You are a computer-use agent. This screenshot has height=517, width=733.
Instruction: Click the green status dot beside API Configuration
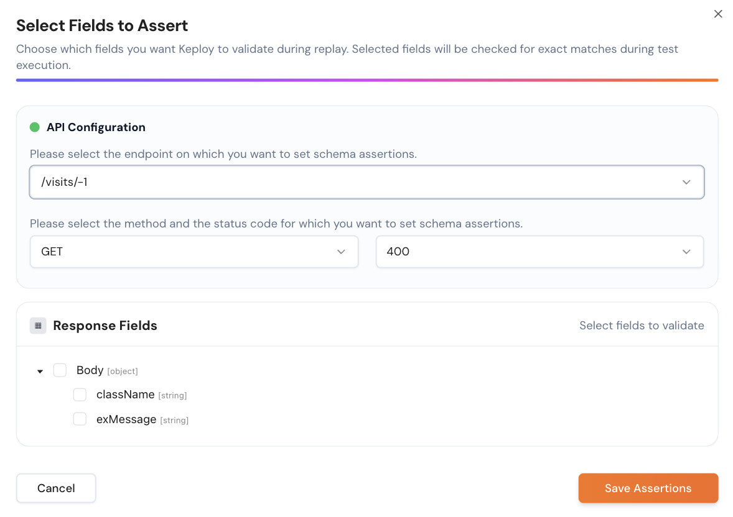click(35, 127)
